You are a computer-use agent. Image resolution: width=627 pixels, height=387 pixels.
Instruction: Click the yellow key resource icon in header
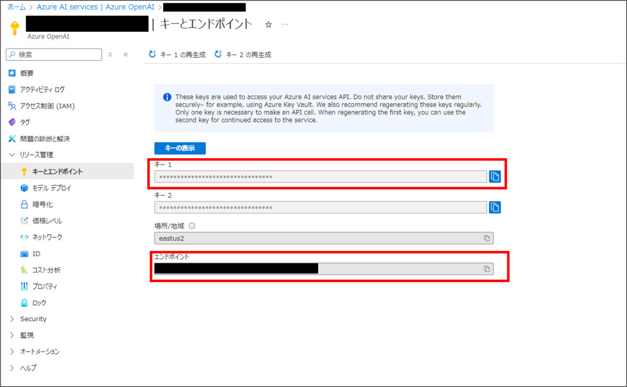pyautogui.click(x=14, y=28)
